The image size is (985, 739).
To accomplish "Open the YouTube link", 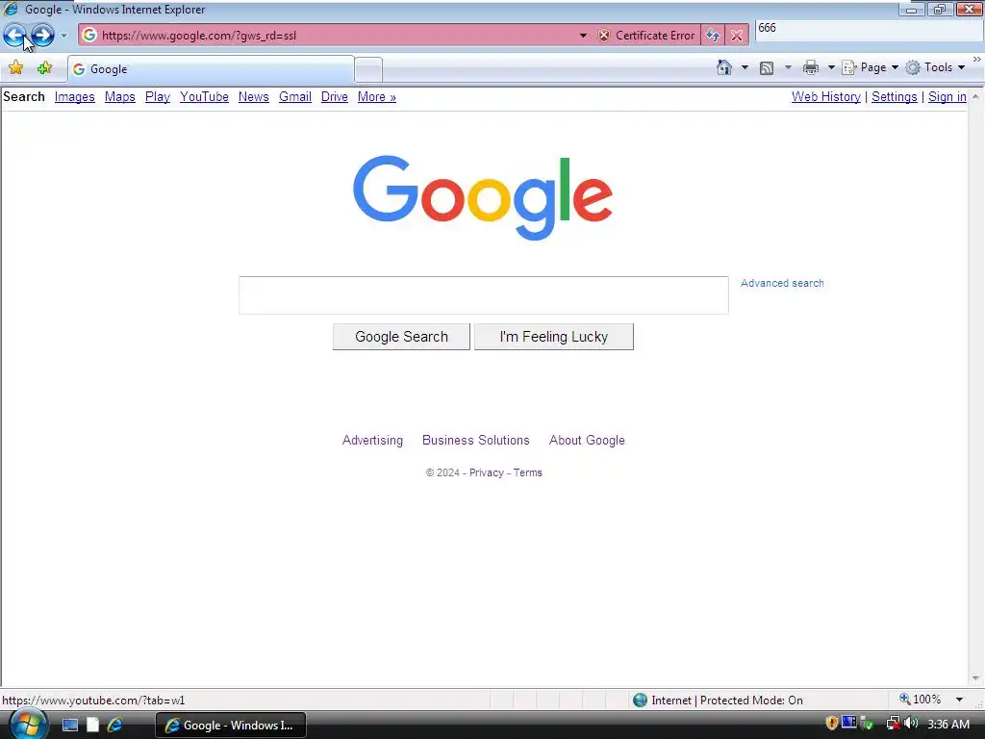I will [204, 97].
